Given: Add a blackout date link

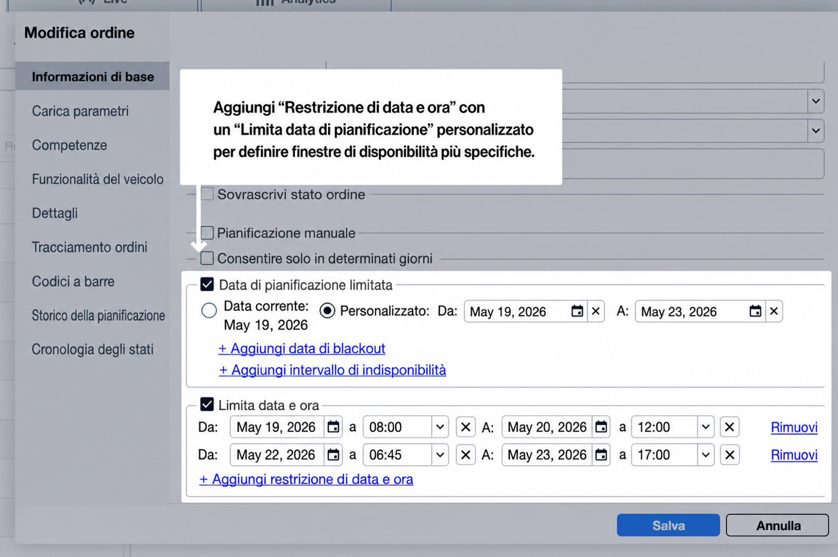Looking at the screenshot, I should pyautogui.click(x=302, y=348).
